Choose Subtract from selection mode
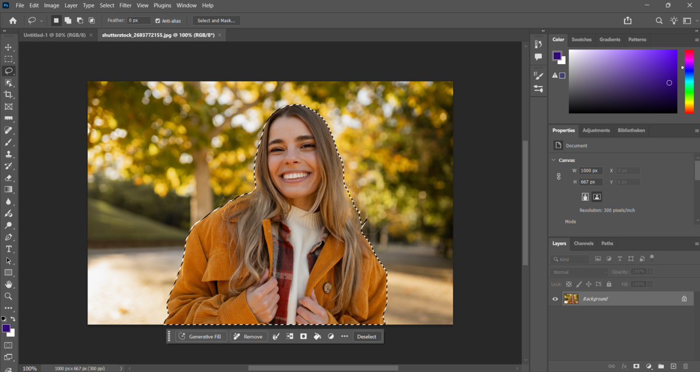This screenshot has height=372, width=700. (80, 20)
